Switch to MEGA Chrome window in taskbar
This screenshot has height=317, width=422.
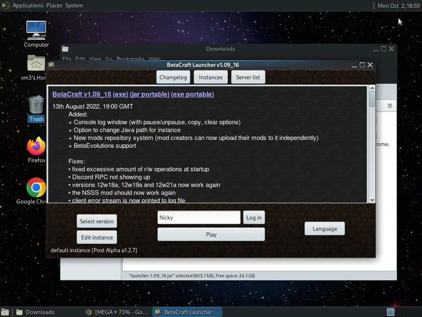point(117,312)
